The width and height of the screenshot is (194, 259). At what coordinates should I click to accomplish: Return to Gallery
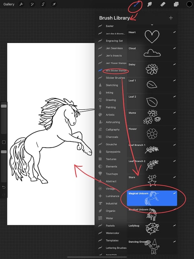pos(9,4)
